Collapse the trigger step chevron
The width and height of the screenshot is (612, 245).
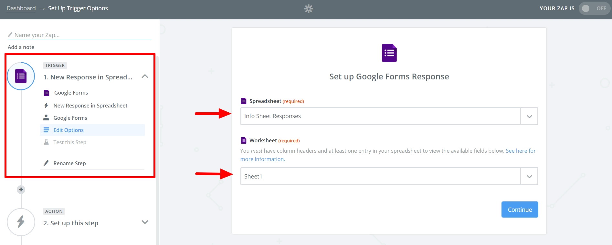click(145, 77)
